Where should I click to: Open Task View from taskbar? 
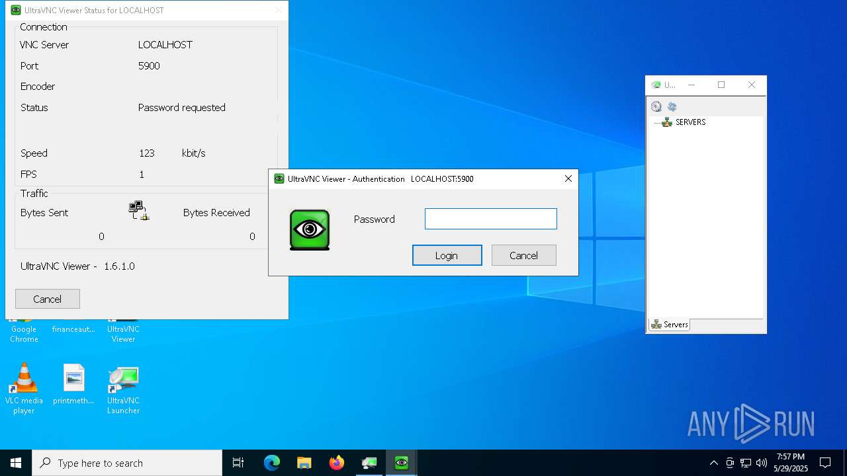pyautogui.click(x=238, y=463)
